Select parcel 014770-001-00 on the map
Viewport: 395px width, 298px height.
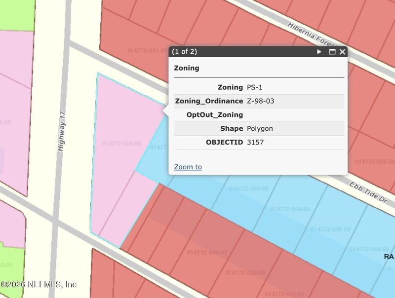point(147,51)
